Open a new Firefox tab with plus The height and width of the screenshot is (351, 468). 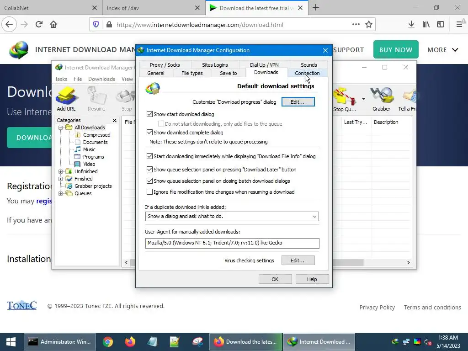click(x=316, y=8)
